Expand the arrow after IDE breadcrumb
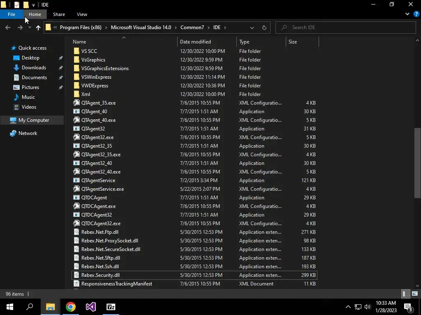The image size is (421, 315). (225, 27)
